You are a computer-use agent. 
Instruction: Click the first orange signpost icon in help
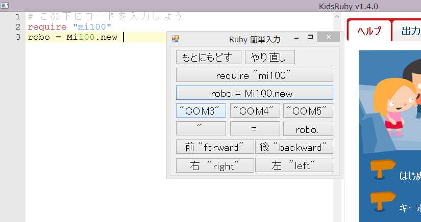click(382, 169)
